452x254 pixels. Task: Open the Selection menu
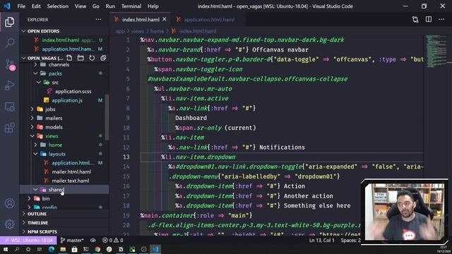pos(58,6)
